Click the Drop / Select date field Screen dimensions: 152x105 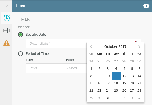point(56,43)
